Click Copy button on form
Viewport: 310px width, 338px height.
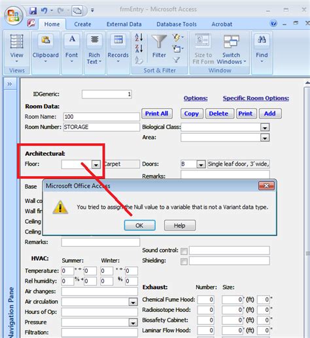click(x=192, y=114)
